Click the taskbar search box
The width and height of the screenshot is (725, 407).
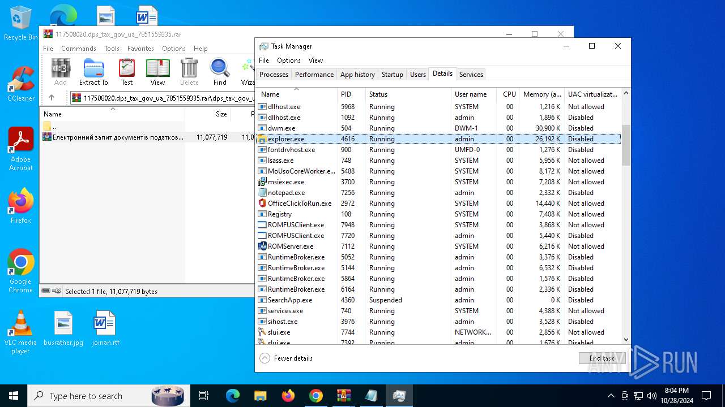(x=109, y=396)
